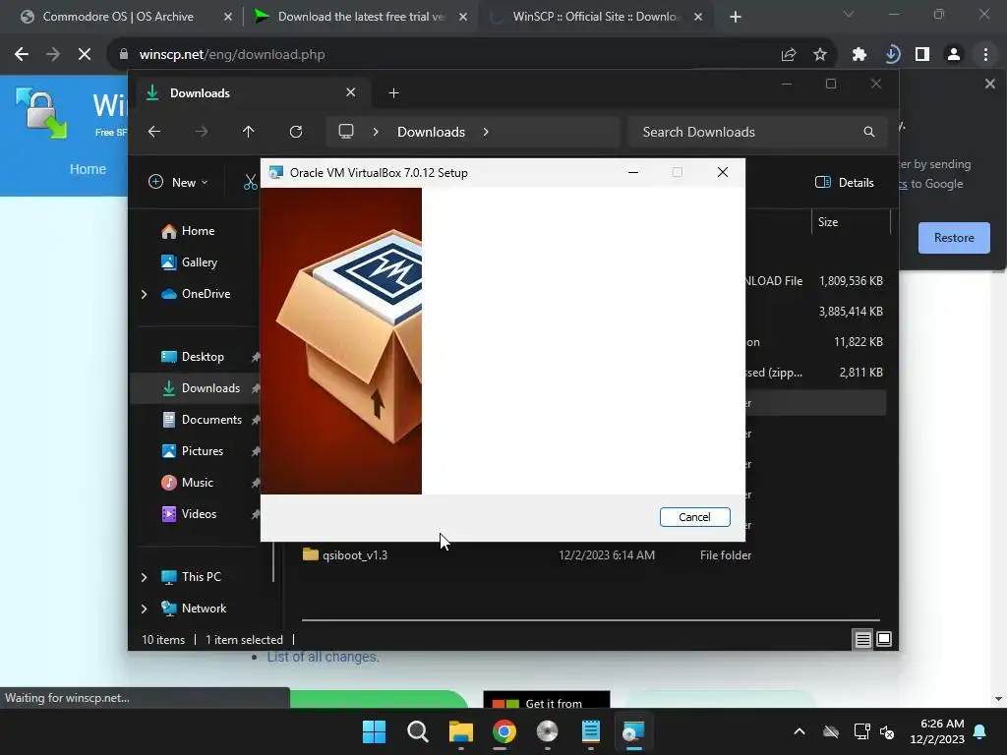Toggle Chrome side panel icon
Screen dimensions: 1007x755
point(922,55)
